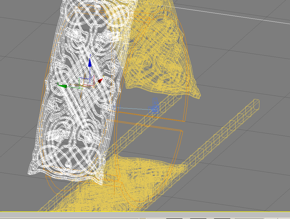This screenshot has width=290, height=219.
Task: Click the square plane handle at gizmo center
Action: coord(86,81)
